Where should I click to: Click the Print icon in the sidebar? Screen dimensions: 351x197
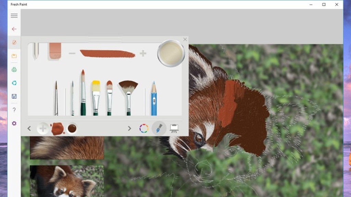pyautogui.click(x=14, y=69)
